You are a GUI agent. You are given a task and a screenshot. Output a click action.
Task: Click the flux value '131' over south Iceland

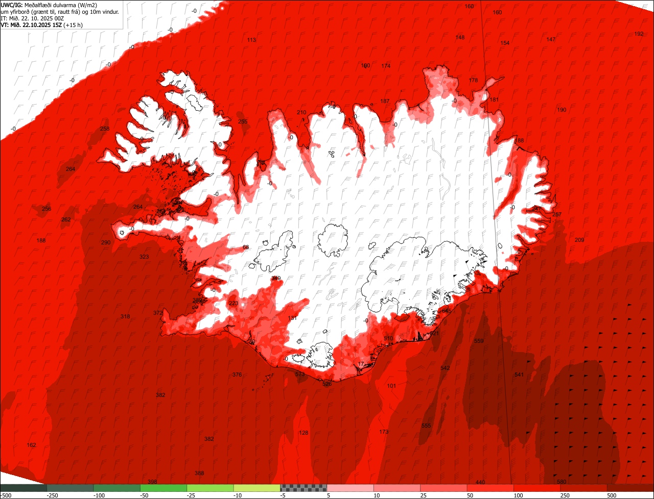(293, 318)
